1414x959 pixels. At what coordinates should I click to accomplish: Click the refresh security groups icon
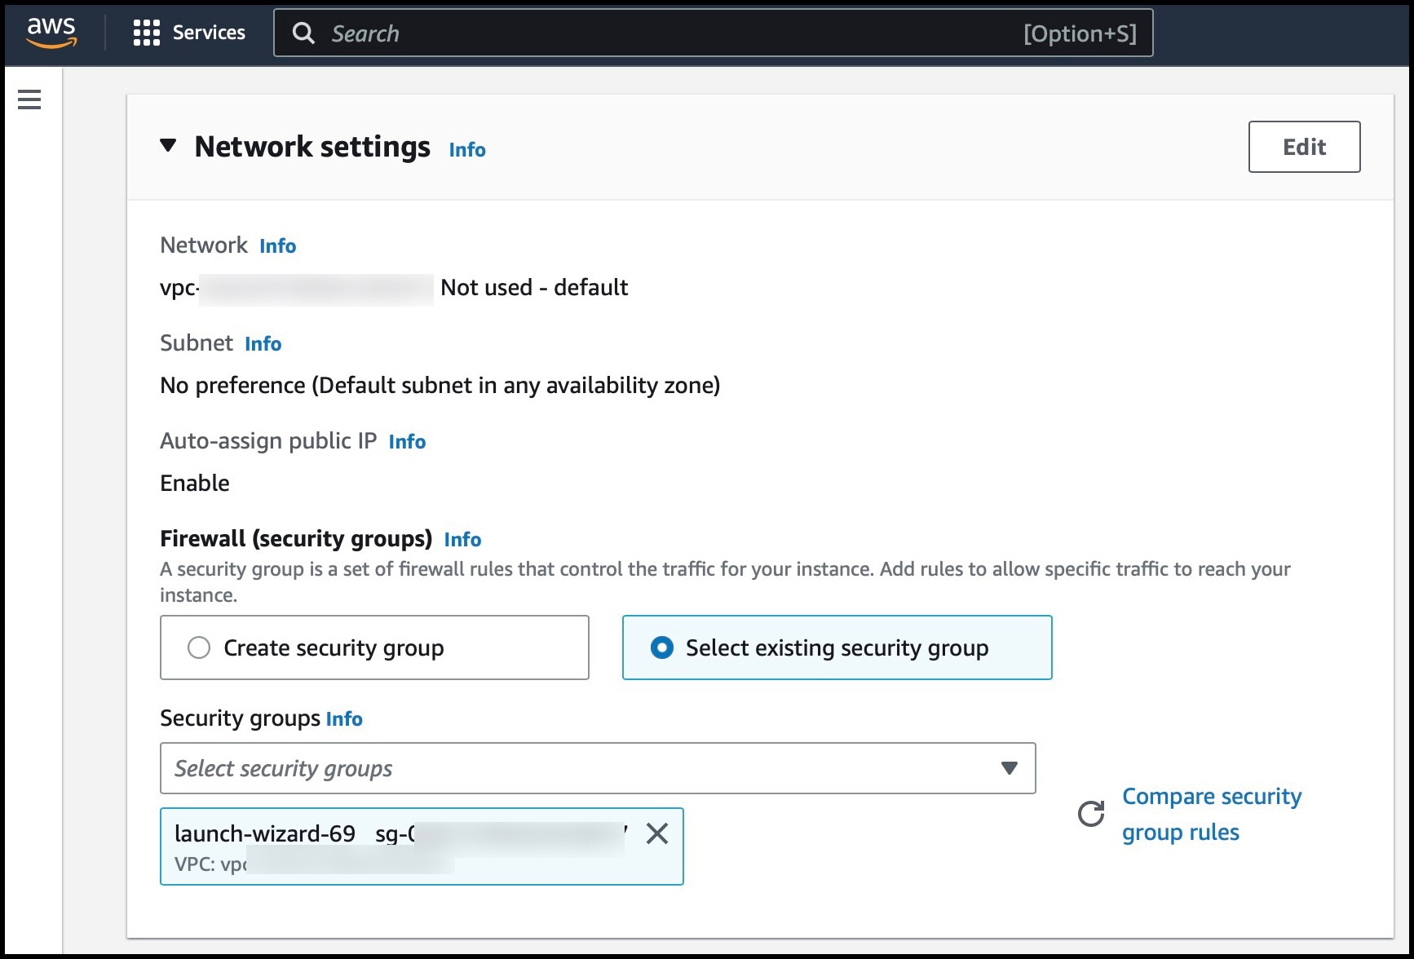click(1090, 813)
